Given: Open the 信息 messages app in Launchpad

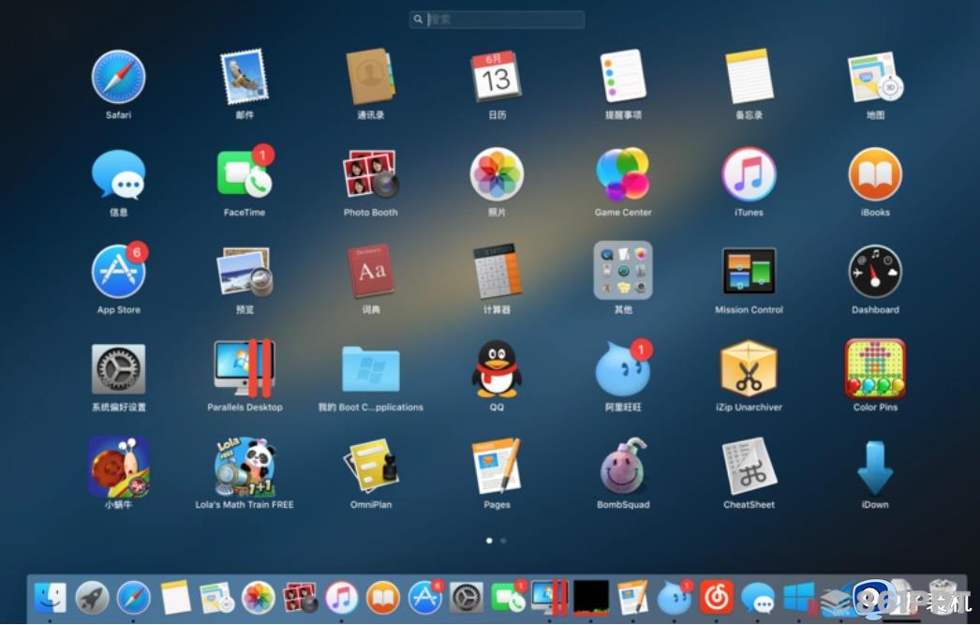Looking at the screenshot, I should 118,174.
